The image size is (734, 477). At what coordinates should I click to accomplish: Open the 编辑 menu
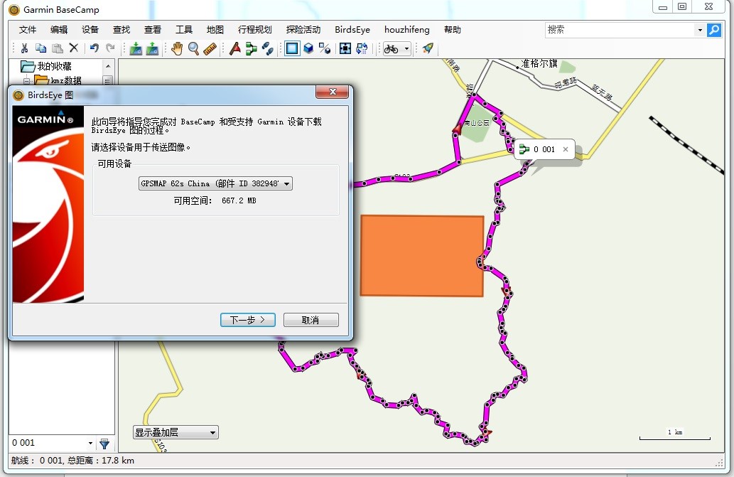[59, 29]
